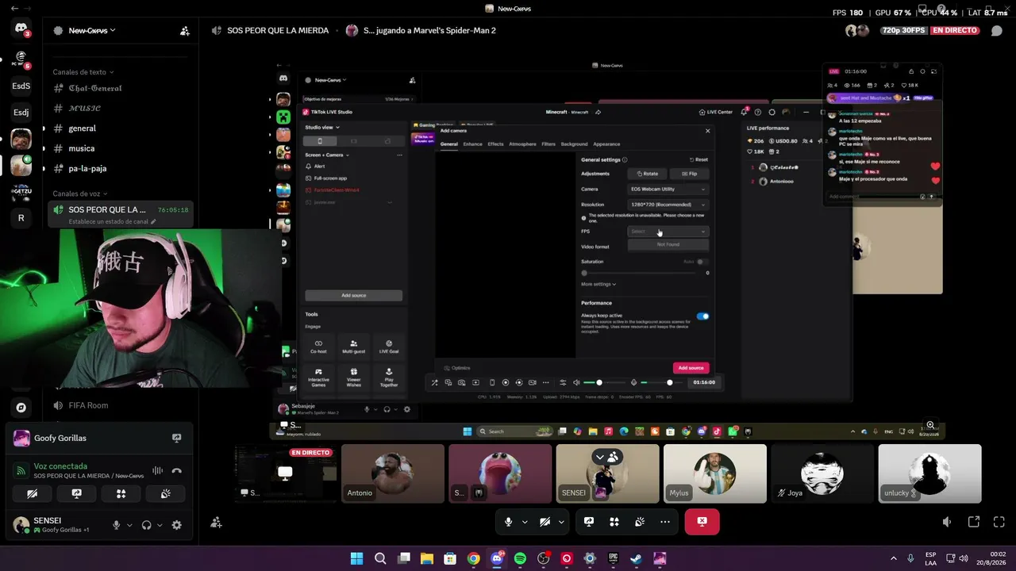Select Antonio's participant tile
Screen dimensions: 1016x571
click(393, 473)
